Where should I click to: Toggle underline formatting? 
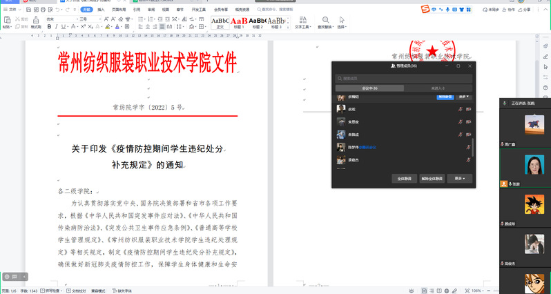click(x=64, y=27)
